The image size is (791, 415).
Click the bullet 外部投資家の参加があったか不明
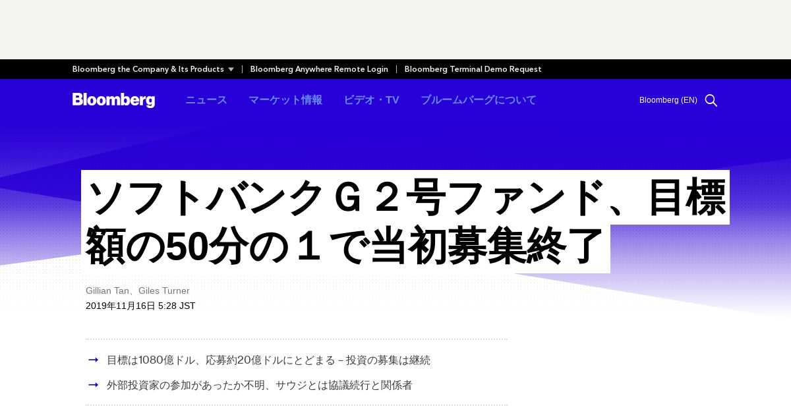click(x=260, y=385)
